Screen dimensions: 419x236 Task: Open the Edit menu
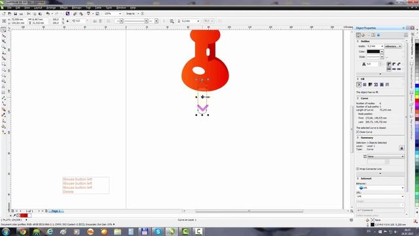click(18, 8)
